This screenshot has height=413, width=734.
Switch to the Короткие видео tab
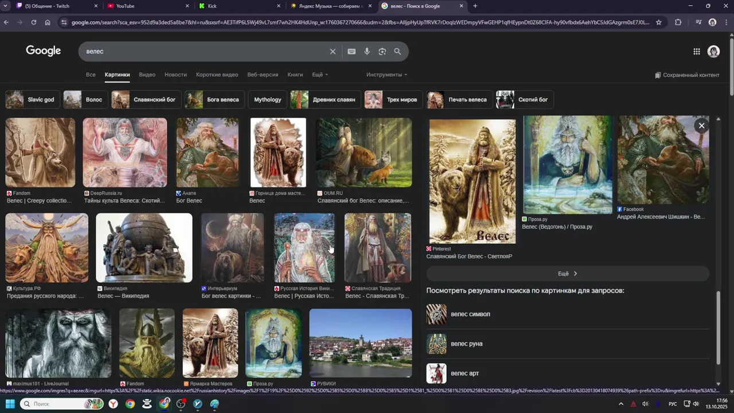point(217,75)
